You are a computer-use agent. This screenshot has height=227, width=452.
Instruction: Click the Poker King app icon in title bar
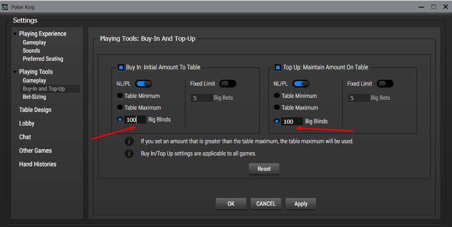5,7
